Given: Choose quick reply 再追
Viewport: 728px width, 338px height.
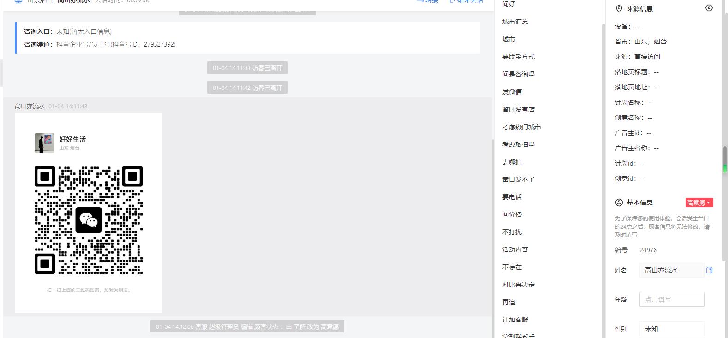Looking at the screenshot, I should (509, 302).
